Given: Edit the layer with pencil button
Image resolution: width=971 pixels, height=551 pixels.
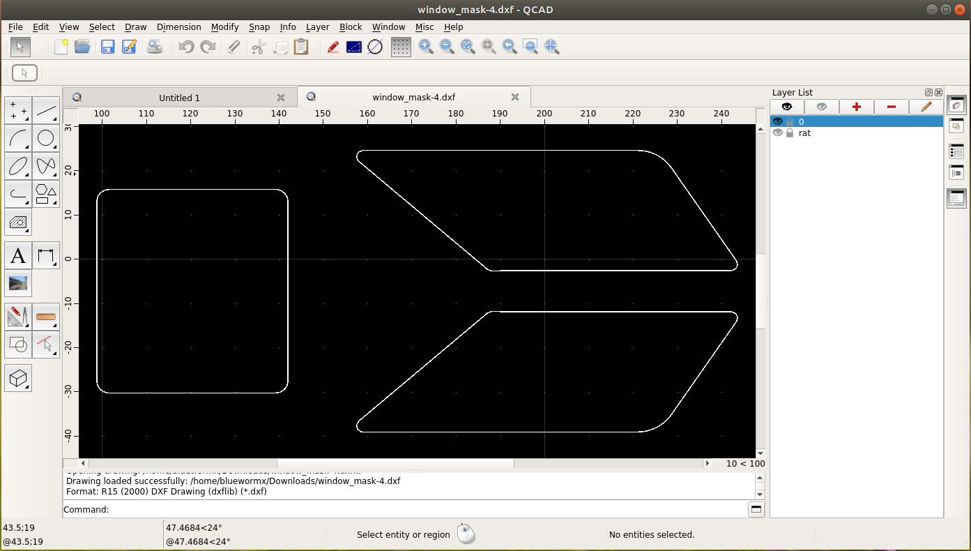Looking at the screenshot, I should click(x=926, y=107).
